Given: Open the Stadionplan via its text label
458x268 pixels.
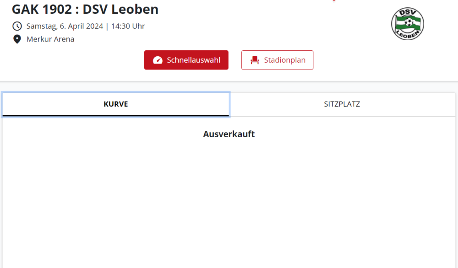Looking at the screenshot, I should click(284, 60).
